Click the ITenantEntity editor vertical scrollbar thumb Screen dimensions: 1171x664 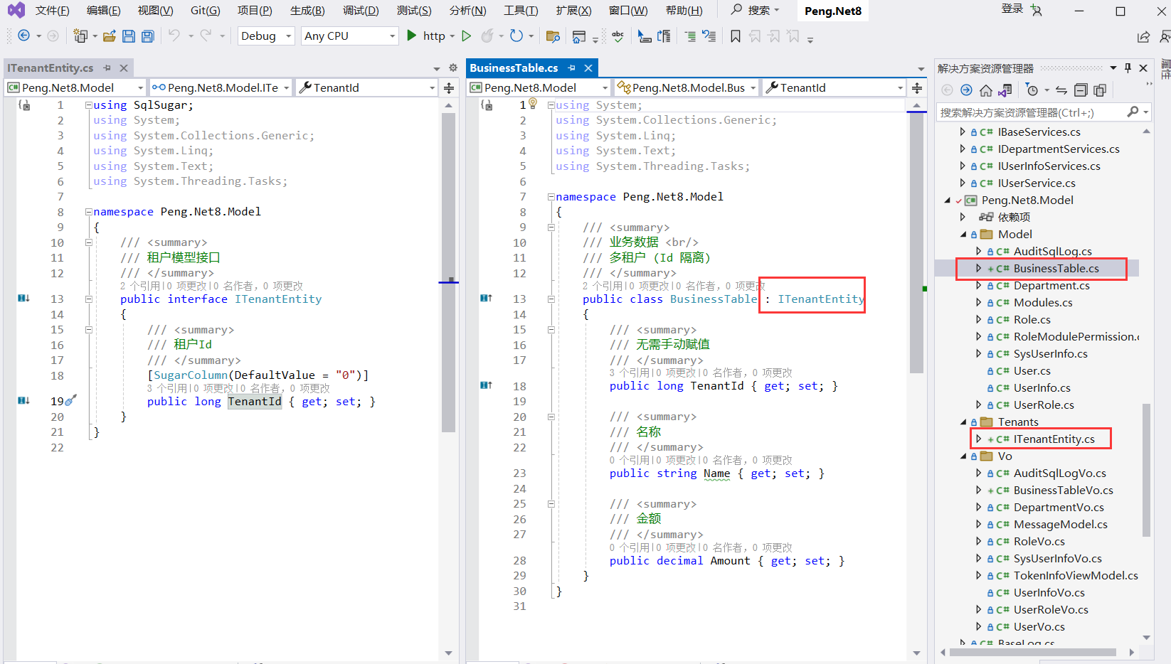[x=448, y=272]
